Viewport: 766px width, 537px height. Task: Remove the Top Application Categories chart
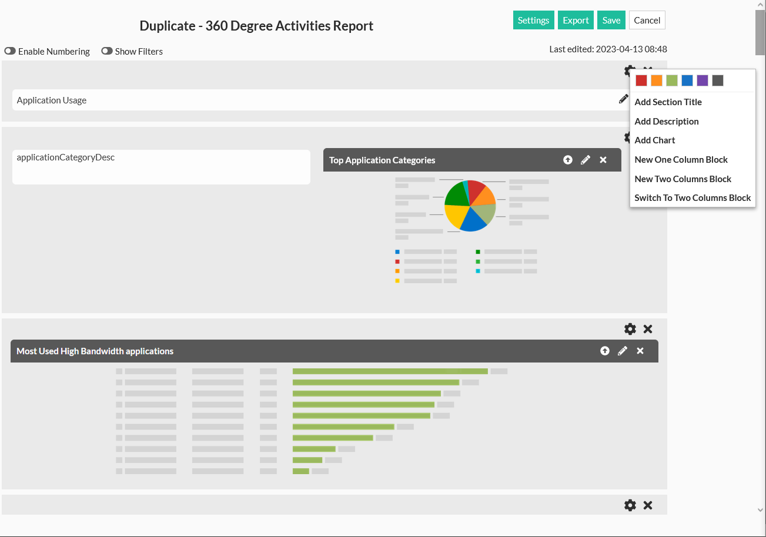pos(603,159)
